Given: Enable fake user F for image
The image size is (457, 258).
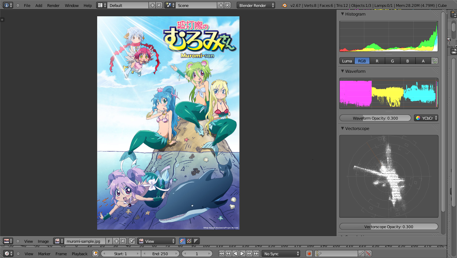Looking at the screenshot, I should 109,241.
